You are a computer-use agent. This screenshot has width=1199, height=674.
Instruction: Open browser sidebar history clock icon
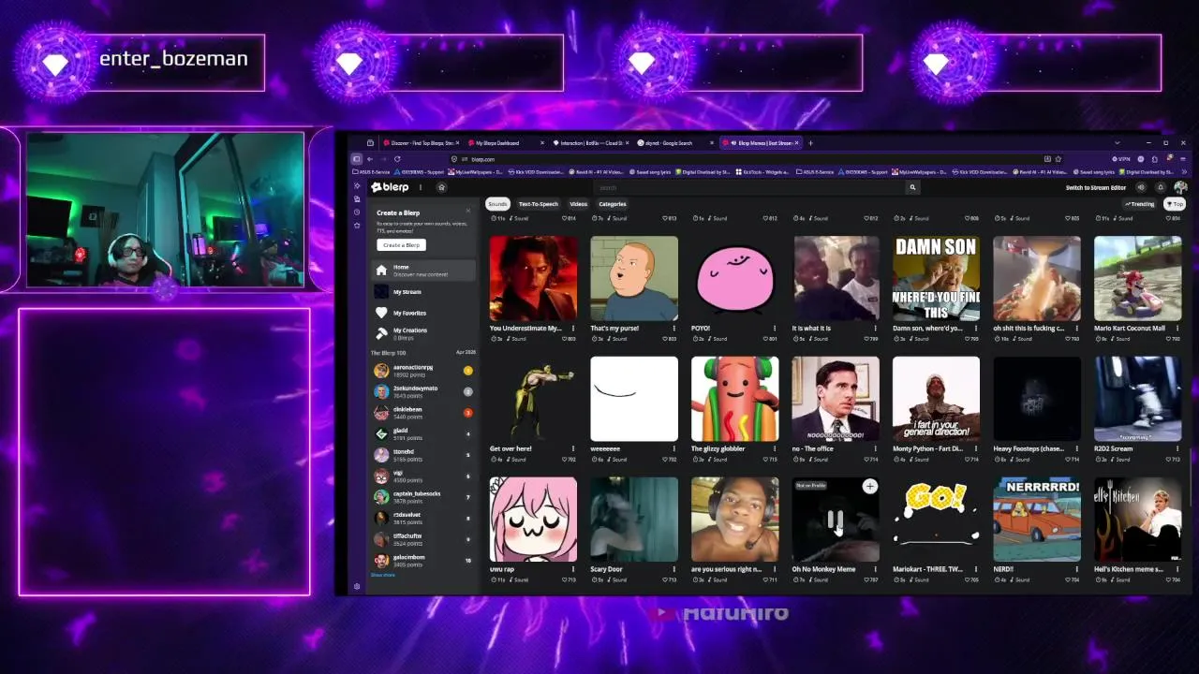[357, 212]
